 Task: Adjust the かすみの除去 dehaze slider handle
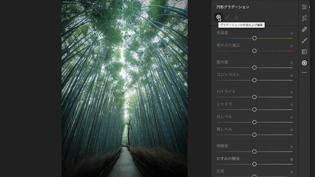pyautogui.click(x=254, y=164)
